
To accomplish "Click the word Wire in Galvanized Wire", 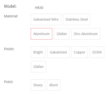I will 55,19.
